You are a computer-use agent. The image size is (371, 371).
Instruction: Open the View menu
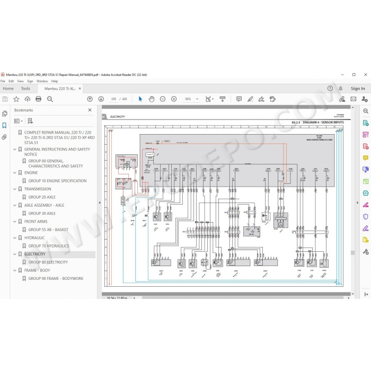(20, 81)
